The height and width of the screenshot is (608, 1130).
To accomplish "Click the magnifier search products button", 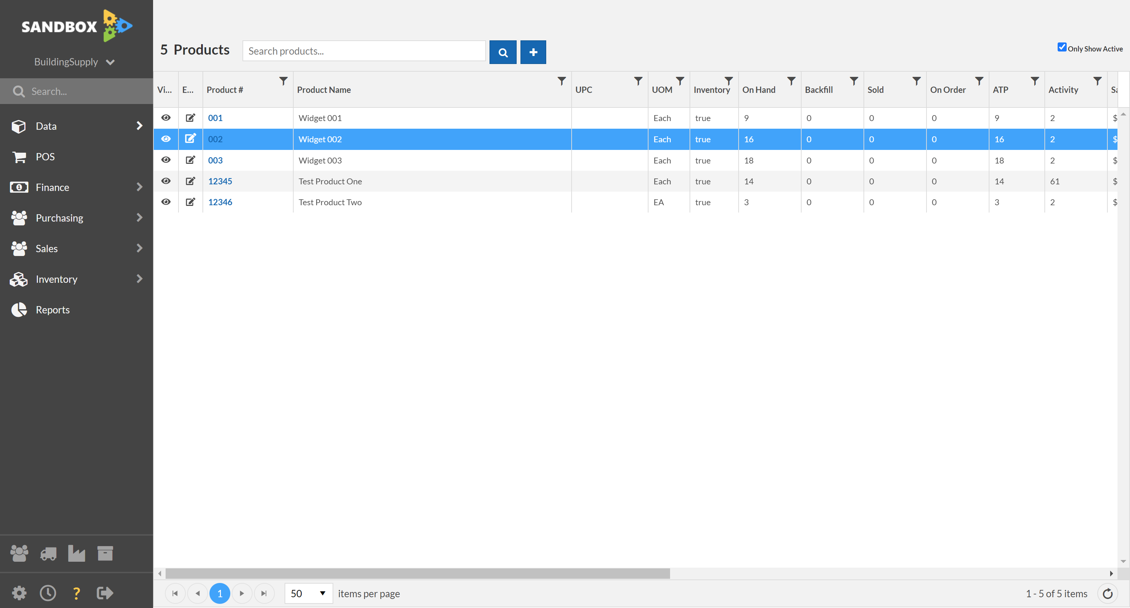I will [x=503, y=52].
